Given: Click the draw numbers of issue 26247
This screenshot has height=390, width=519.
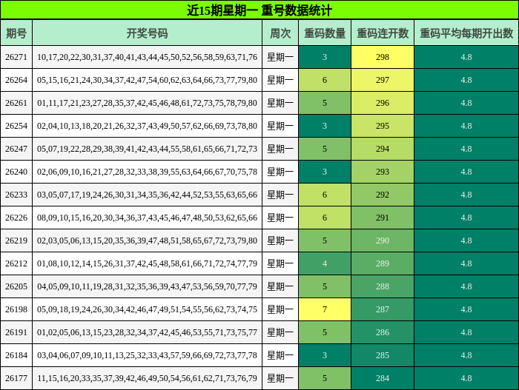Looking at the screenshot, I should (x=148, y=149).
